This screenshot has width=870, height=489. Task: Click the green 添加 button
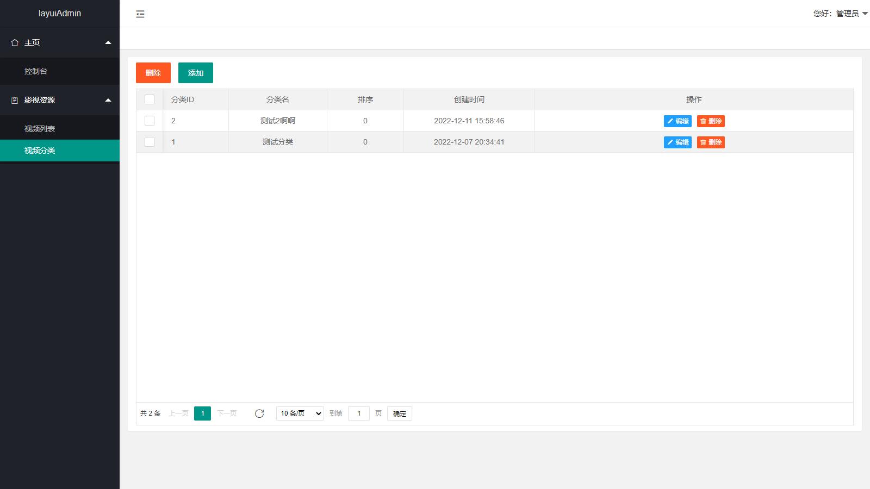point(196,73)
